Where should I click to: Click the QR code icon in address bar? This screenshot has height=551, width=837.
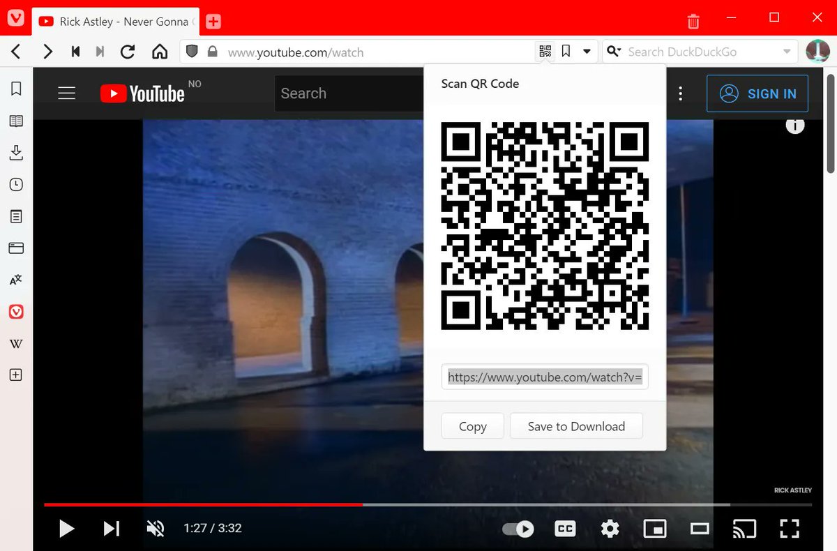545,52
